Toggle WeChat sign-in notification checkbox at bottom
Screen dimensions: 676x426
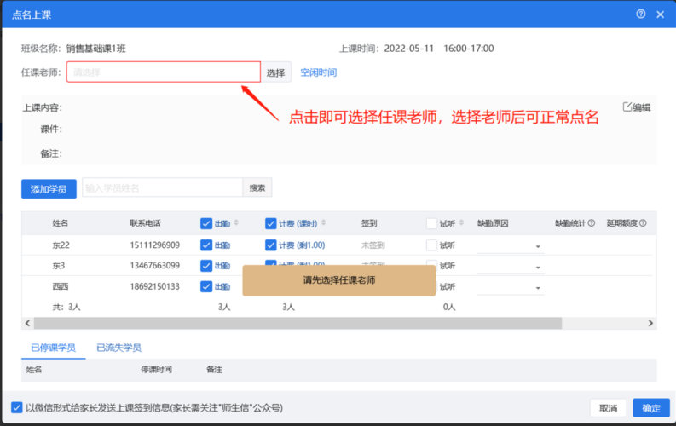point(17,407)
